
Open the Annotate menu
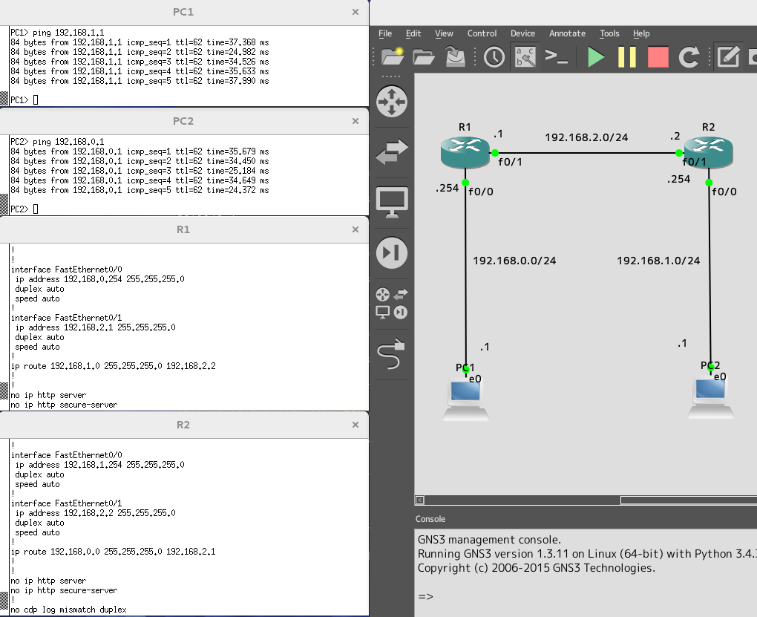coord(567,33)
